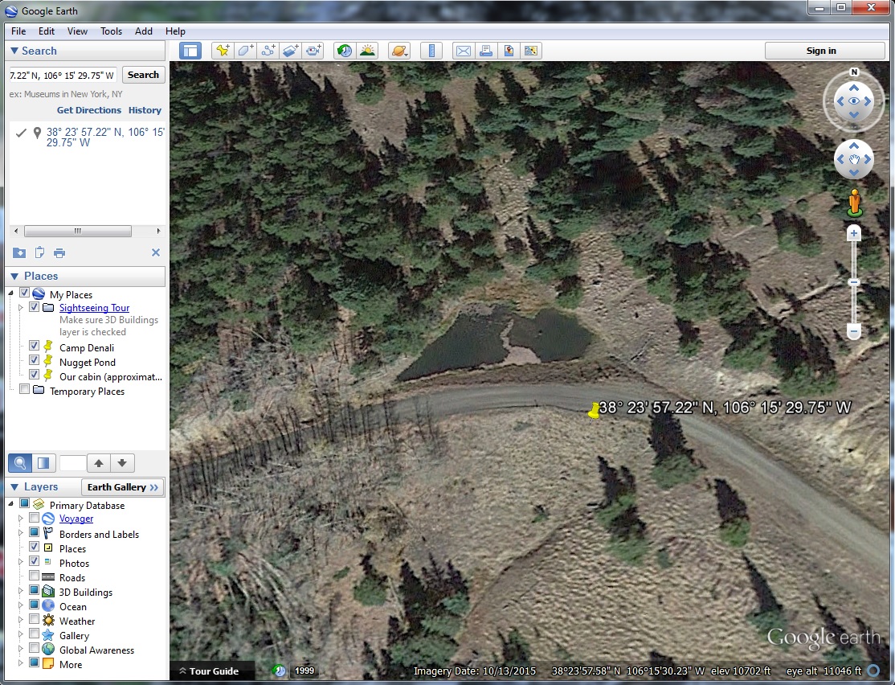Screen dimensions: 895x685
Task: Save search results to My Places icon
Action: click(x=18, y=252)
